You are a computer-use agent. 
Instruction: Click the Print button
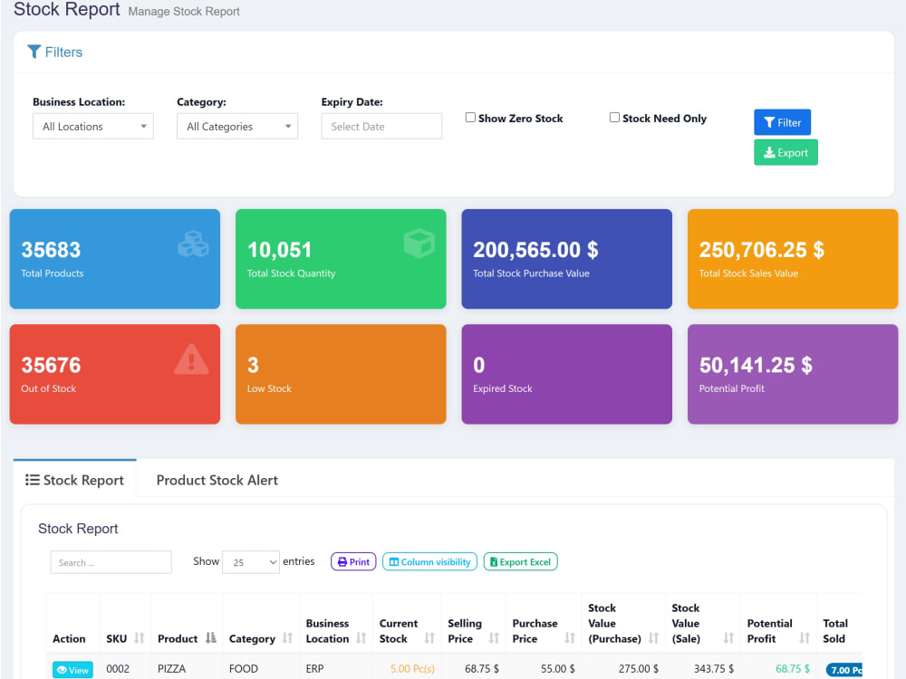coord(353,562)
